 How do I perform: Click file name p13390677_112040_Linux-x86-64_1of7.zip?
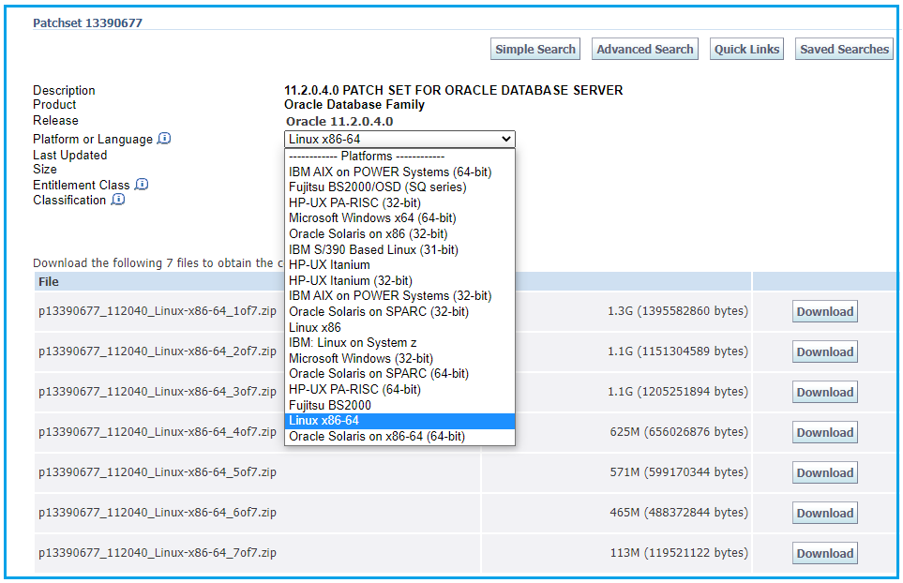(158, 311)
